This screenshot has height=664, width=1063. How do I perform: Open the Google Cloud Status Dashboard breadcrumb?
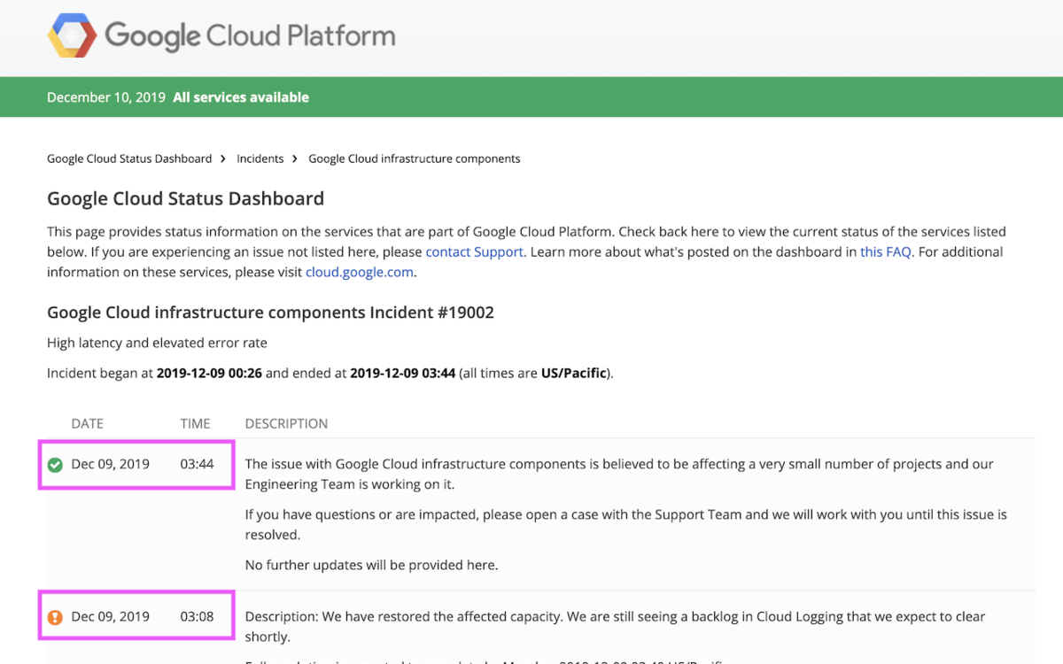pos(129,158)
